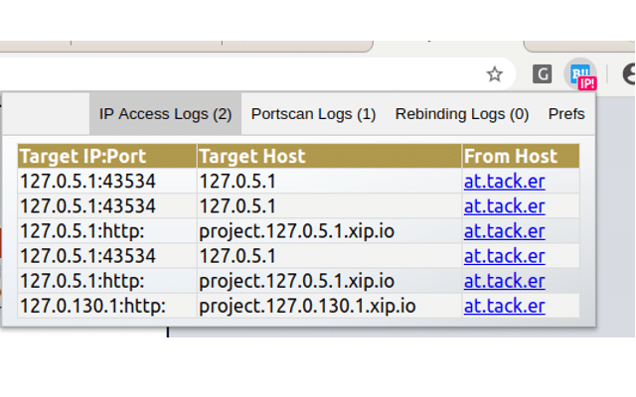Switch to IP Access Logs tab
Viewport: 636px width, 397px height.
tap(166, 114)
